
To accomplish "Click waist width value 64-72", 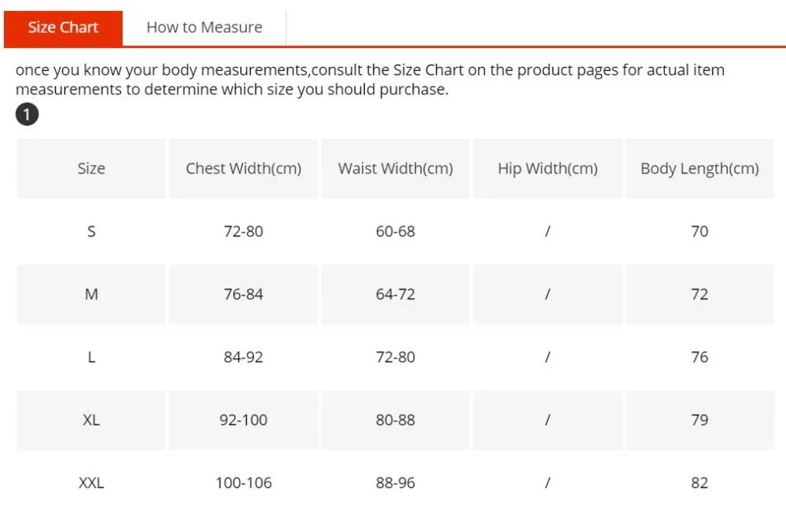I will click(x=395, y=294).
